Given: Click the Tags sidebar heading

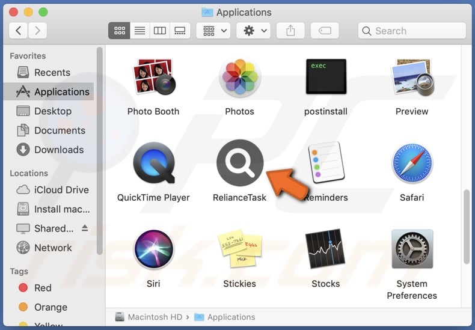Looking at the screenshot, I should click(19, 271).
